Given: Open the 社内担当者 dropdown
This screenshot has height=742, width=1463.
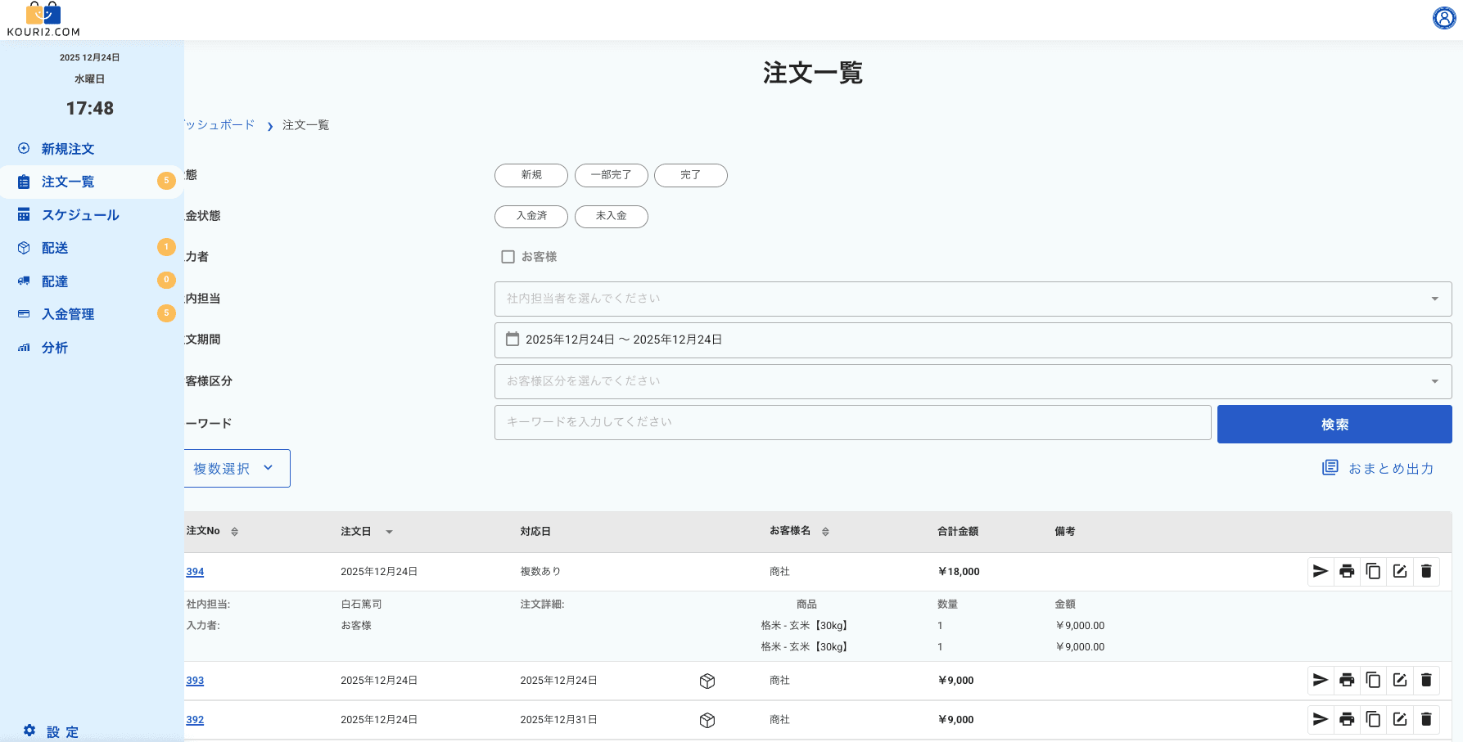Looking at the screenshot, I should click(973, 299).
